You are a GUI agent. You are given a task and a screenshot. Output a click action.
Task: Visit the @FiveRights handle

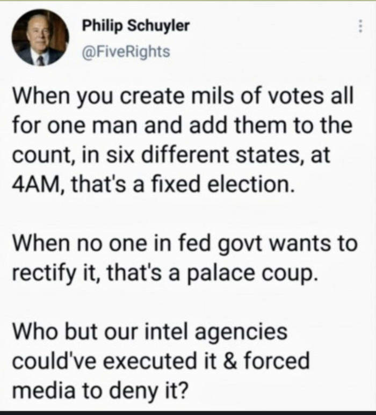(125, 52)
